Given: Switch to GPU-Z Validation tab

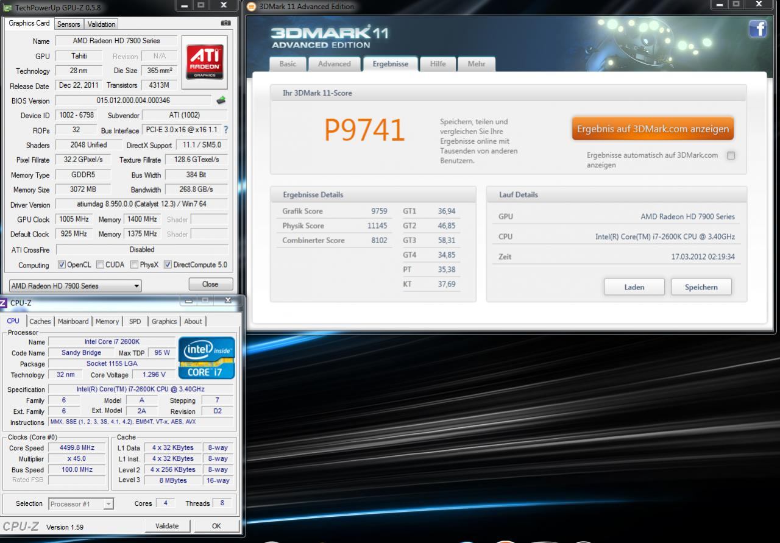Looking at the screenshot, I should coord(101,24).
